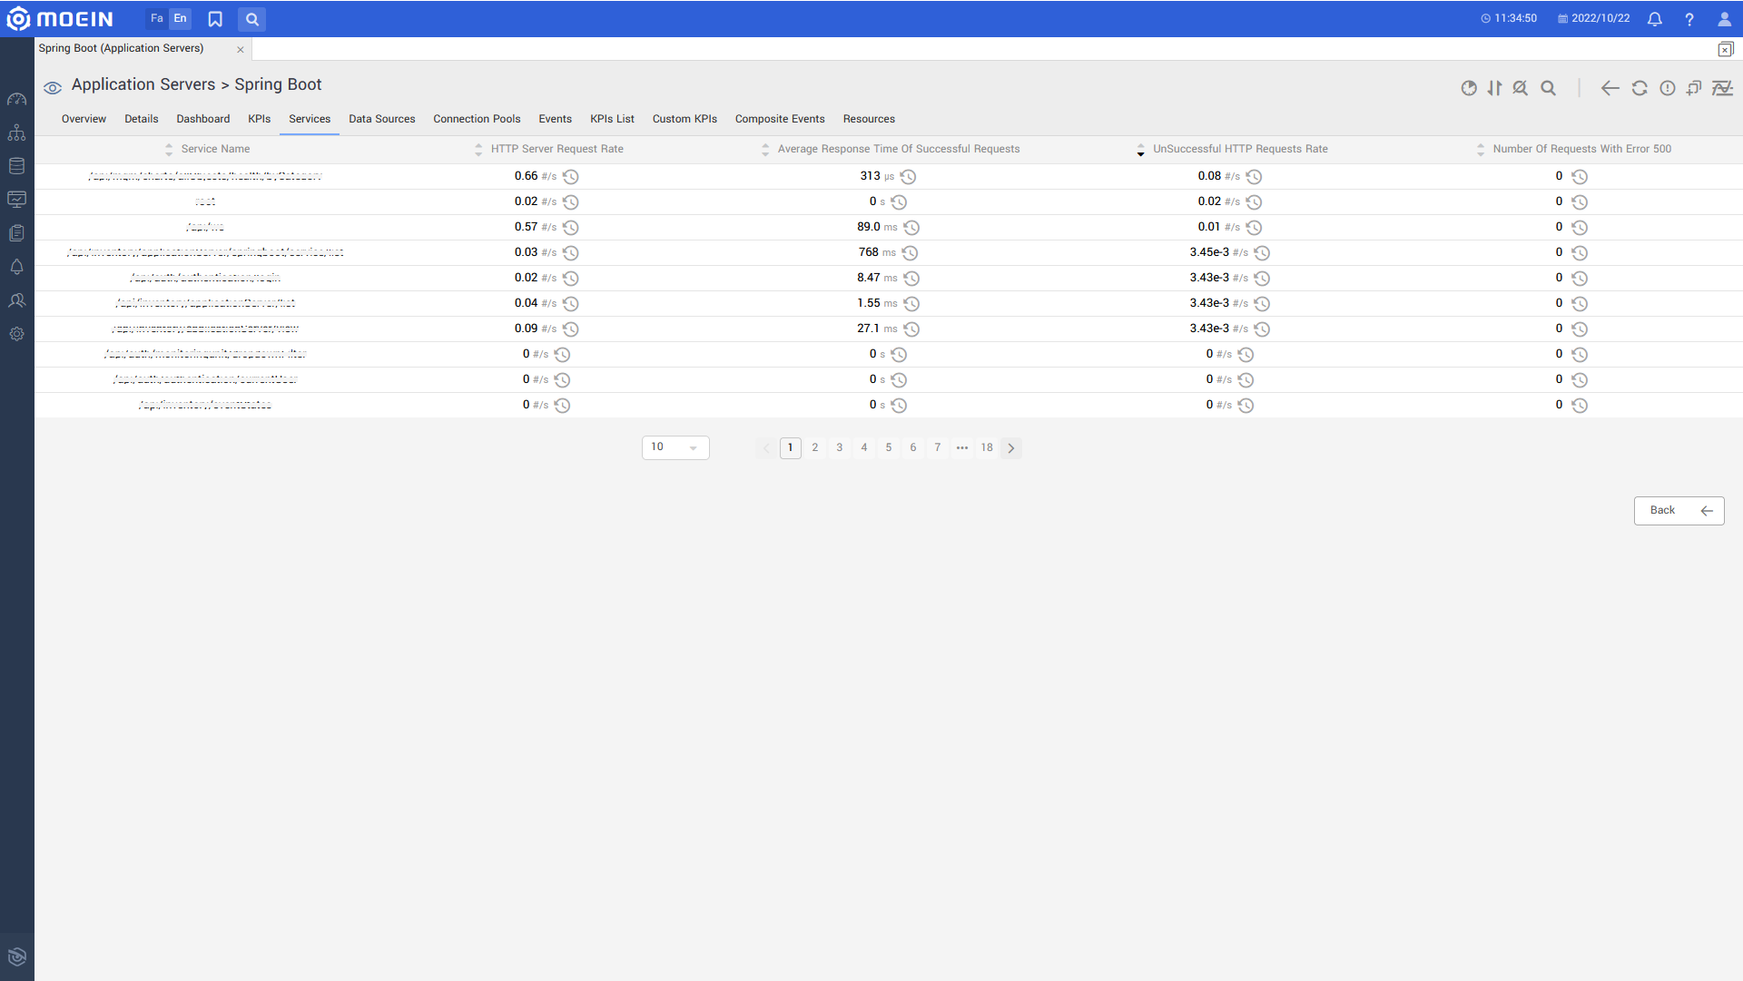Open the Connection Pools tab
The image size is (1743, 981).
pyautogui.click(x=477, y=119)
